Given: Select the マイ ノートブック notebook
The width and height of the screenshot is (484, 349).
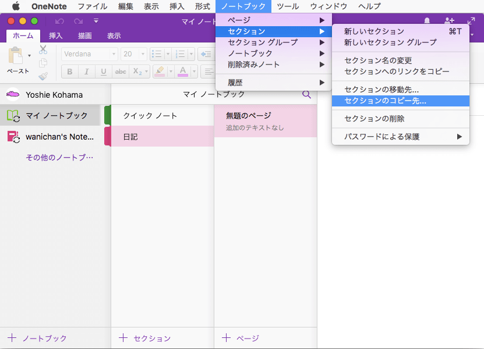Looking at the screenshot, I should pyautogui.click(x=50, y=115).
